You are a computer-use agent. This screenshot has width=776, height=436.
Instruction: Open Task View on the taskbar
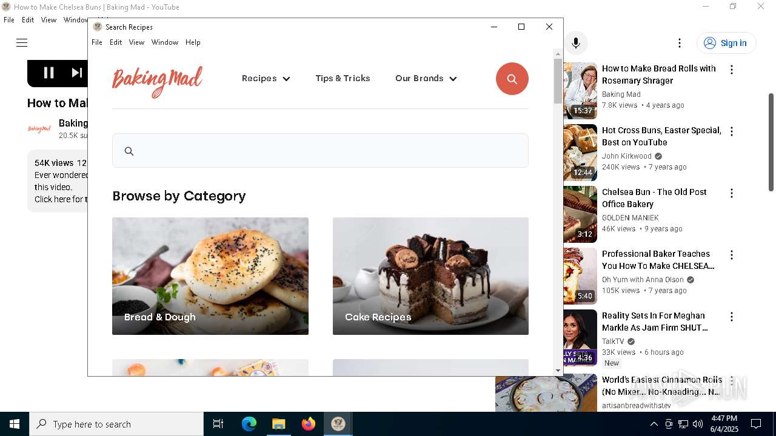[218, 424]
